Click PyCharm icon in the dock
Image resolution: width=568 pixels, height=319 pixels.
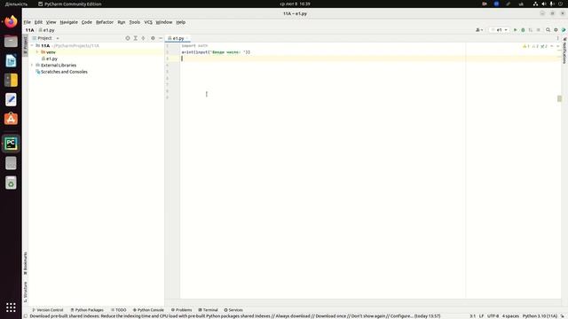11,144
